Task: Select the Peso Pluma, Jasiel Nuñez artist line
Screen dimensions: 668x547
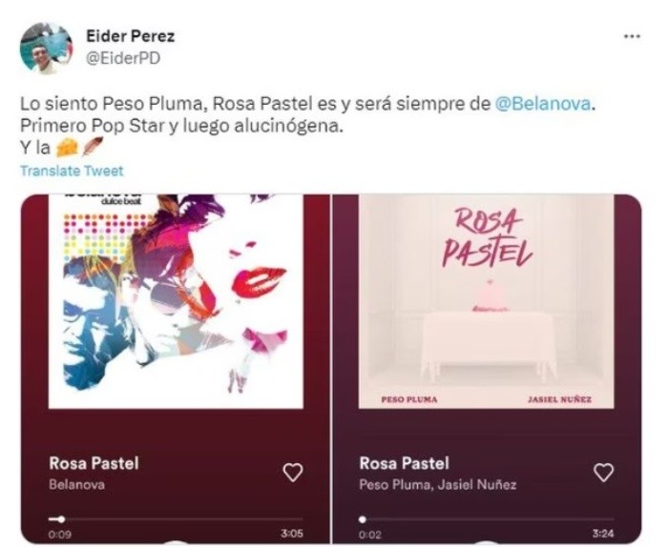Action: pyautogui.click(x=437, y=485)
